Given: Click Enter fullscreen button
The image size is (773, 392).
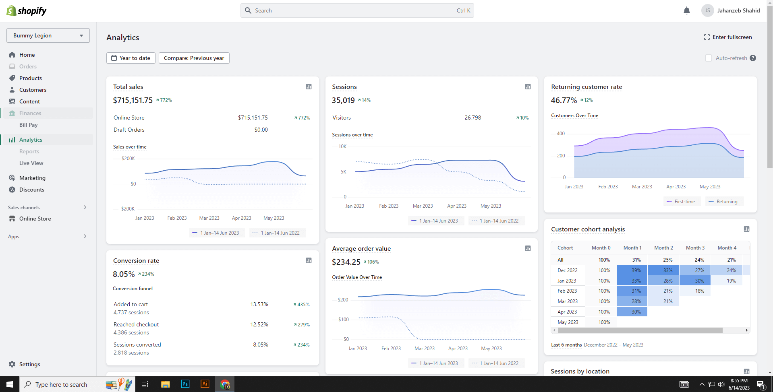Looking at the screenshot, I should click(x=728, y=37).
